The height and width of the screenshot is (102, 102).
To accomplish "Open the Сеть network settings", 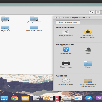I will (x=88, y=63).
